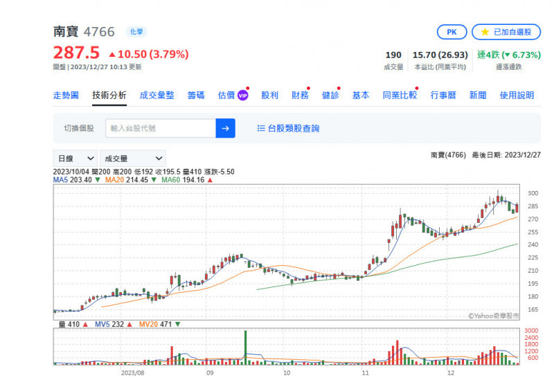Viewport: 554px width, 389px height.
Task: Click the 3000 volume axis label
Action: point(531,331)
